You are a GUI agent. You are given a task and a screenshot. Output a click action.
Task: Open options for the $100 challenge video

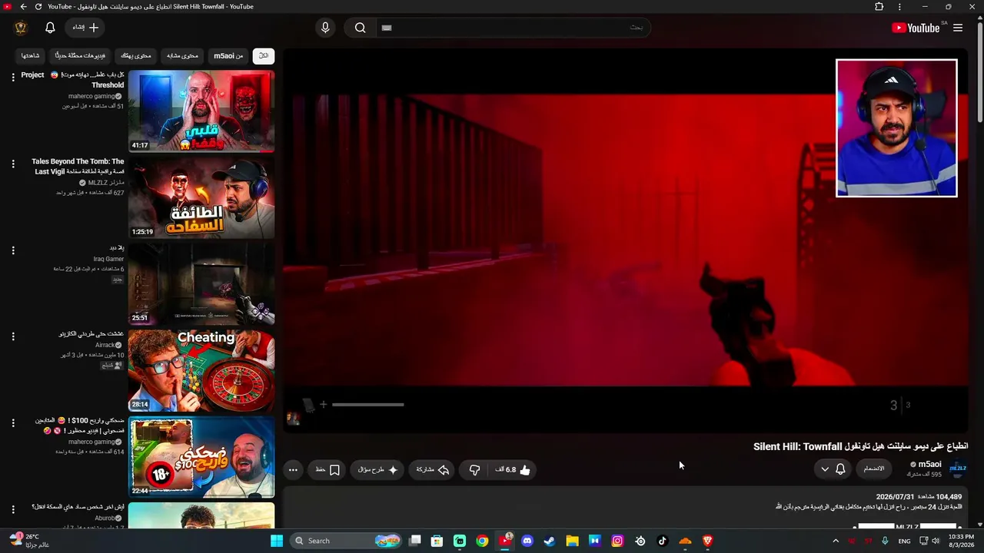tap(13, 423)
